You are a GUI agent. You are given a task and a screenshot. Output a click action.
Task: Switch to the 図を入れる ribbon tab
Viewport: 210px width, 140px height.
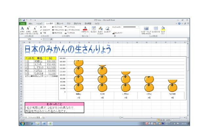click(77, 24)
